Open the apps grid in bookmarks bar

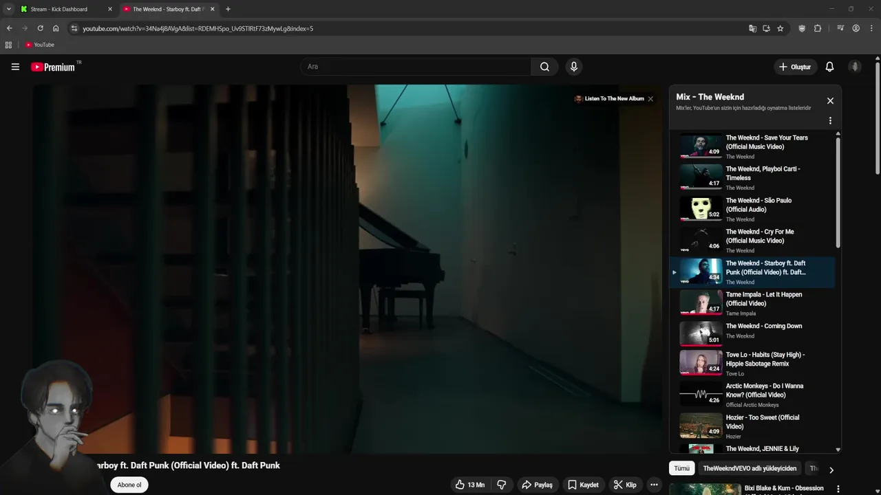8,45
